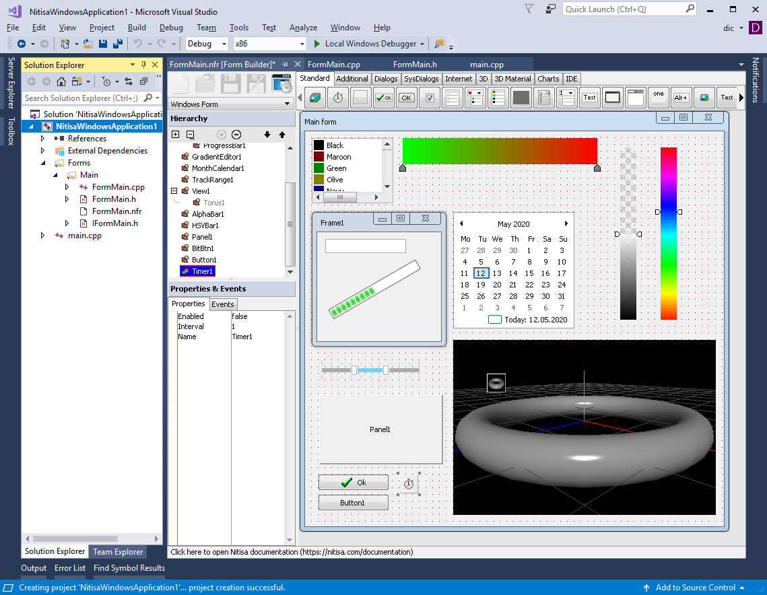Open the Error List tab
The width and height of the screenshot is (767, 595).
(x=69, y=567)
